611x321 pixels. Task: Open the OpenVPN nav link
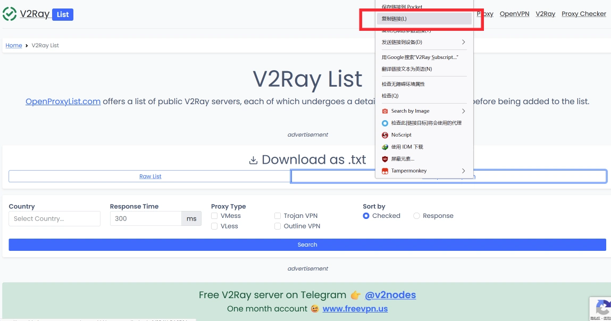[514, 14]
